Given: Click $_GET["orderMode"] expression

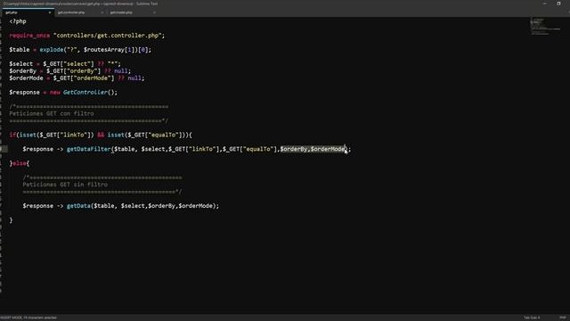Looking at the screenshot, I should click(84, 78).
